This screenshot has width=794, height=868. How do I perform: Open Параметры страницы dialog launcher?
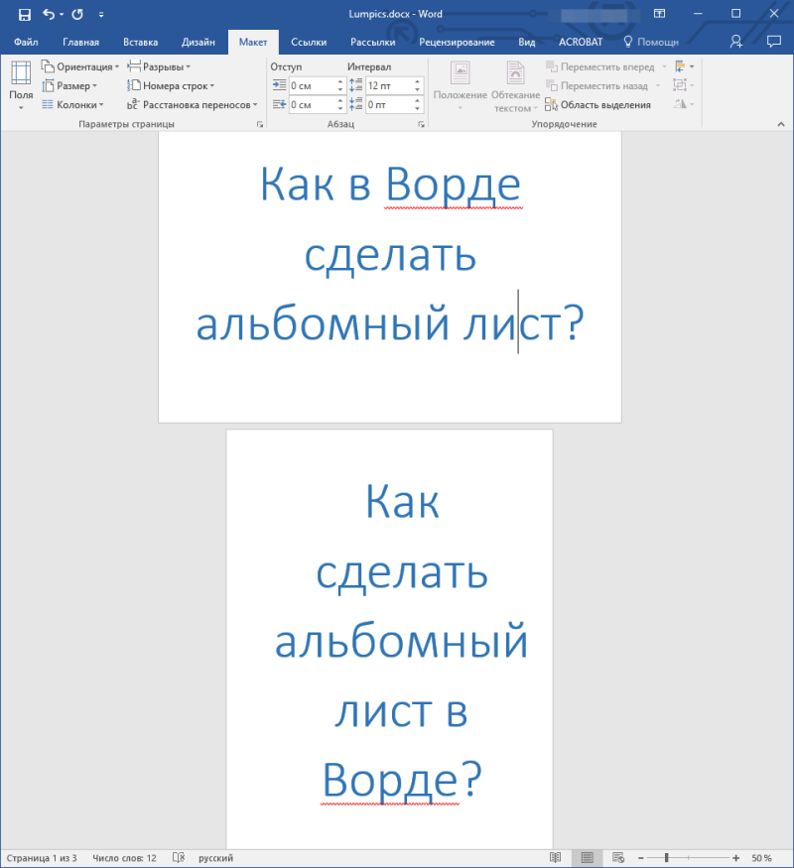point(260,125)
